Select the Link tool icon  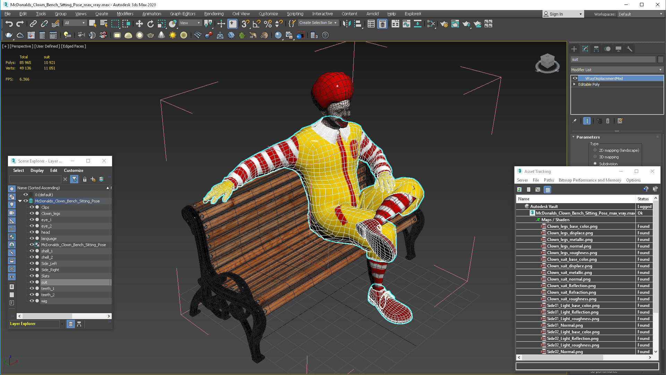33,24
